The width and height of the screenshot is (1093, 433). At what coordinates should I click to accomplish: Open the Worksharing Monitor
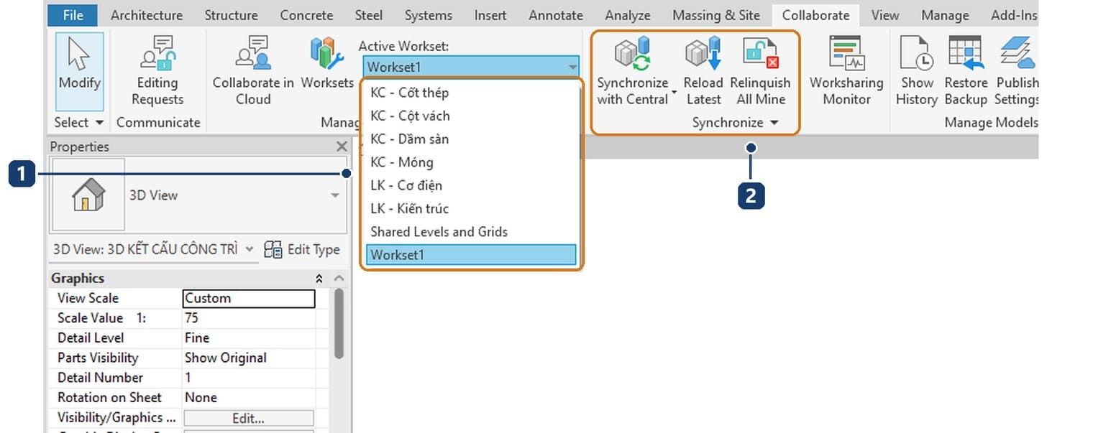(x=846, y=71)
